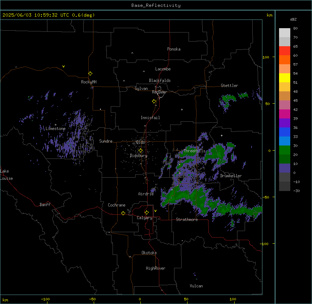Click the Calgary city label
The height and width of the screenshot is (304, 312).
pyautogui.click(x=144, y=218)
